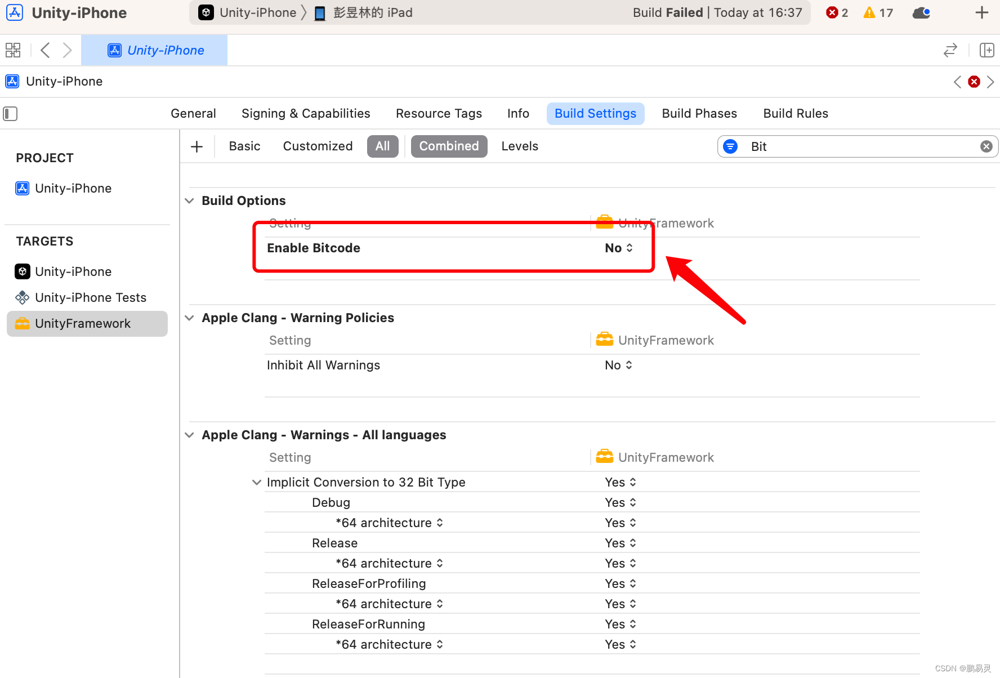Open Signing & Capabilities tab

click(x=306, y=114)
